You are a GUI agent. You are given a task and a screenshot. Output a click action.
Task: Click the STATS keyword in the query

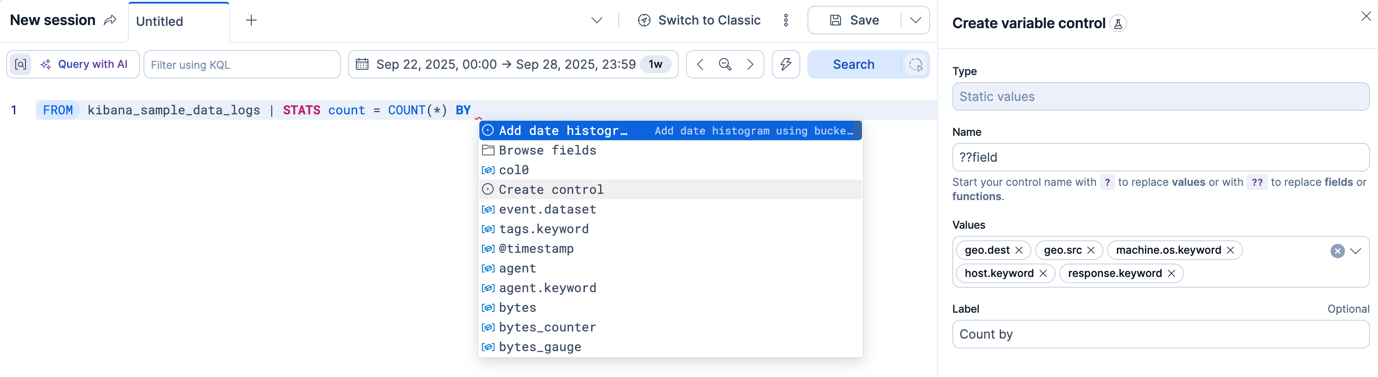(302, 110)
